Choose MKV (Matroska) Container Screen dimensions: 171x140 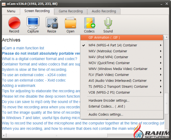[x=122, y=51]
